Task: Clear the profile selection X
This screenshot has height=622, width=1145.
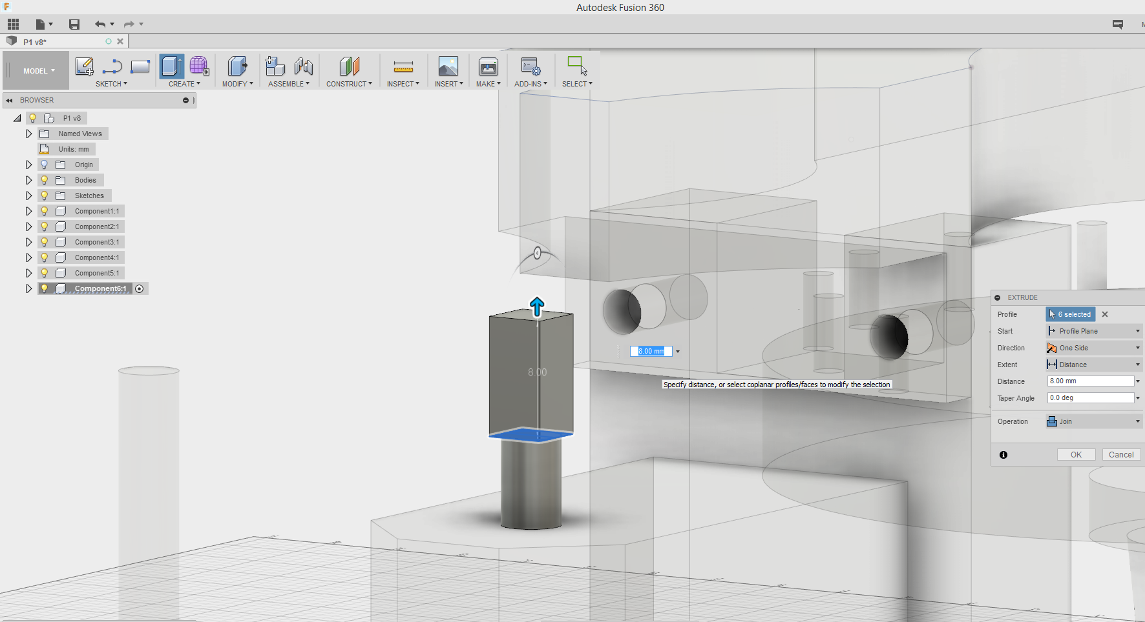Action: [1105, 314]
